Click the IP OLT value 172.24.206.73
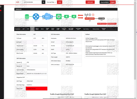This screenshot has width=137, height=99. coord(70,42)
